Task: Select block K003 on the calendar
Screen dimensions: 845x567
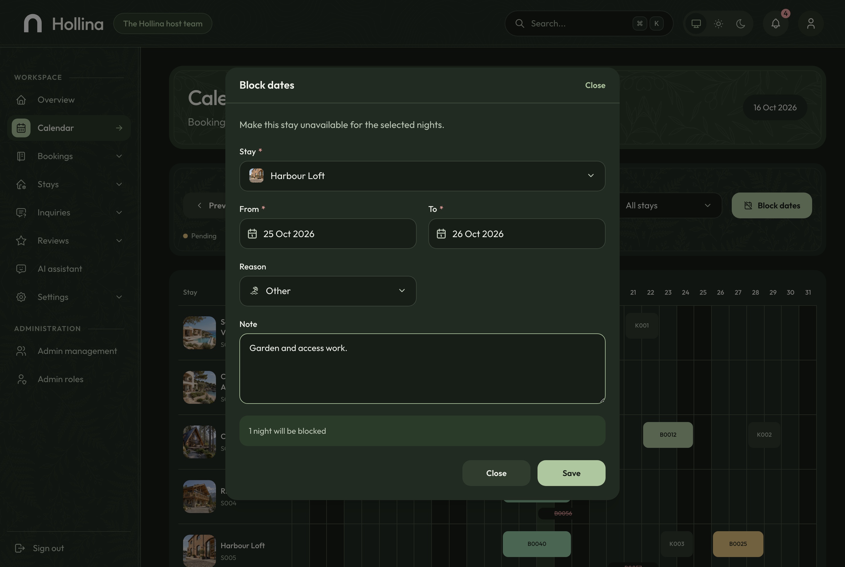Action: coord(677,544)
